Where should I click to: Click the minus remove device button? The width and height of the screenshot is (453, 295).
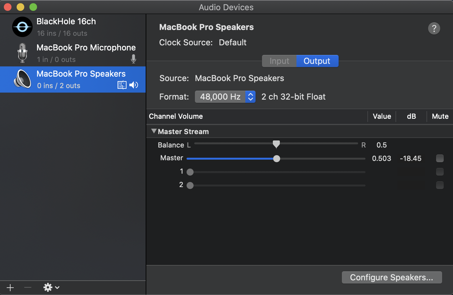point(28,288)
